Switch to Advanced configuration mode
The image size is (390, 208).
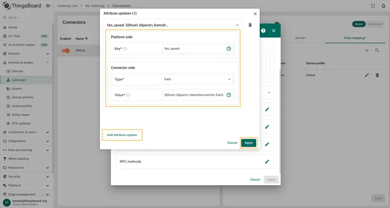[375, 24]
